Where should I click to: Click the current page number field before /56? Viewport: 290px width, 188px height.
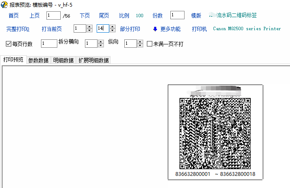click(54, 15)
